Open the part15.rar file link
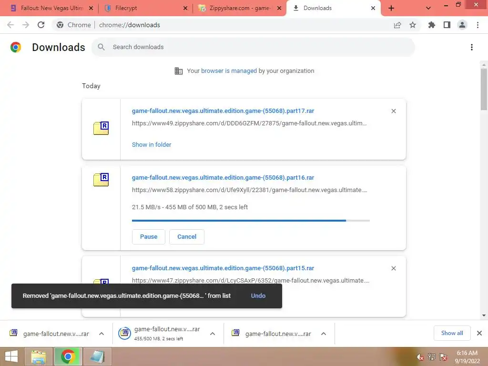Image resolution: width=488 pixels, height=366 pixels. click(x=223, y=268)
